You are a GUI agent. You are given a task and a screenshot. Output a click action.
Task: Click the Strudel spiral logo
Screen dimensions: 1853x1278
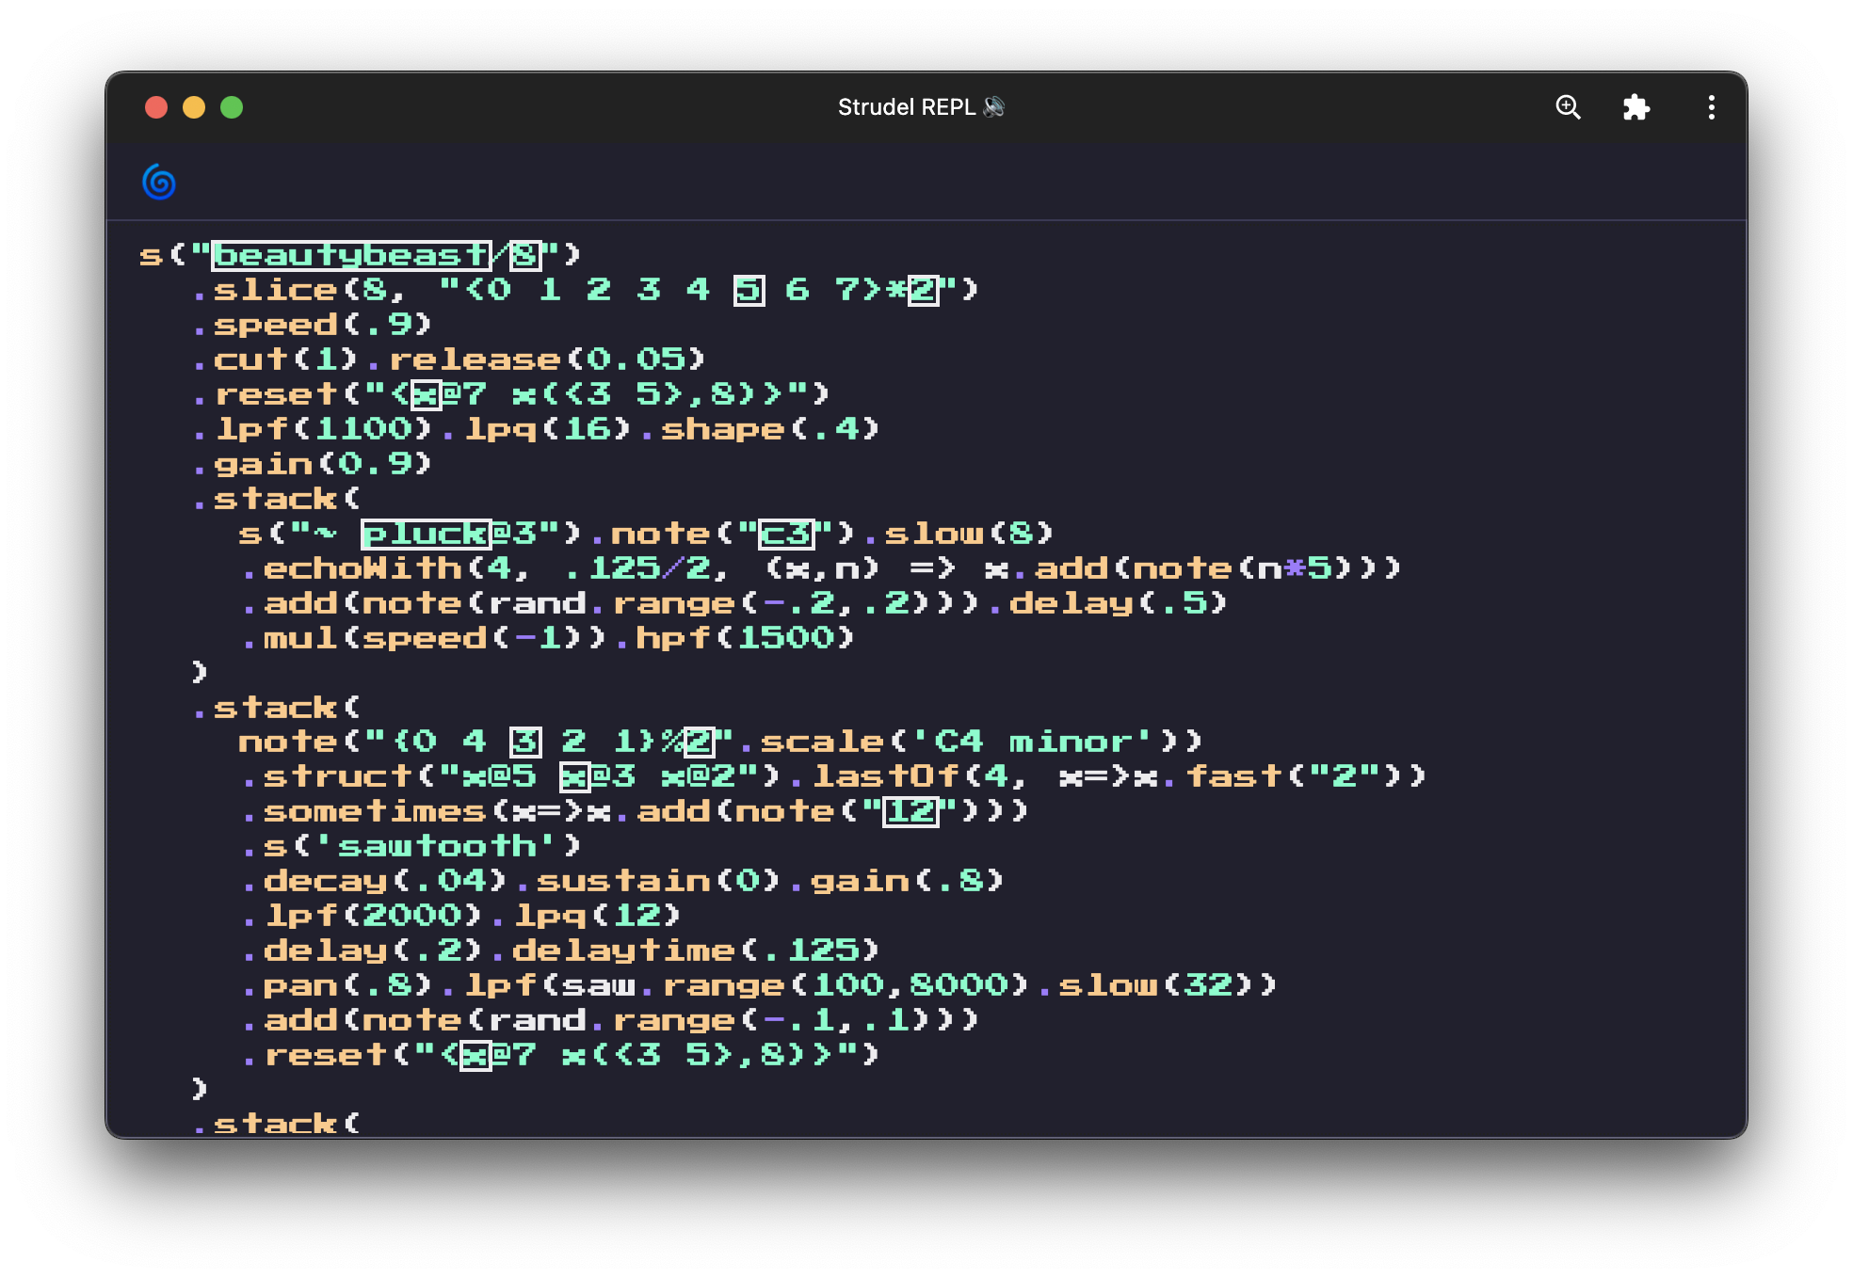[158, 181]
